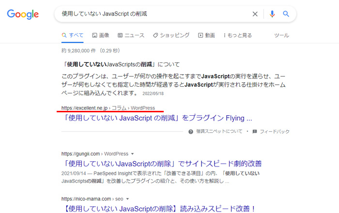Screen dimensions: 339x213
Task: Open the ツール options
Action: pyautogui.click(x=282, y=35)
